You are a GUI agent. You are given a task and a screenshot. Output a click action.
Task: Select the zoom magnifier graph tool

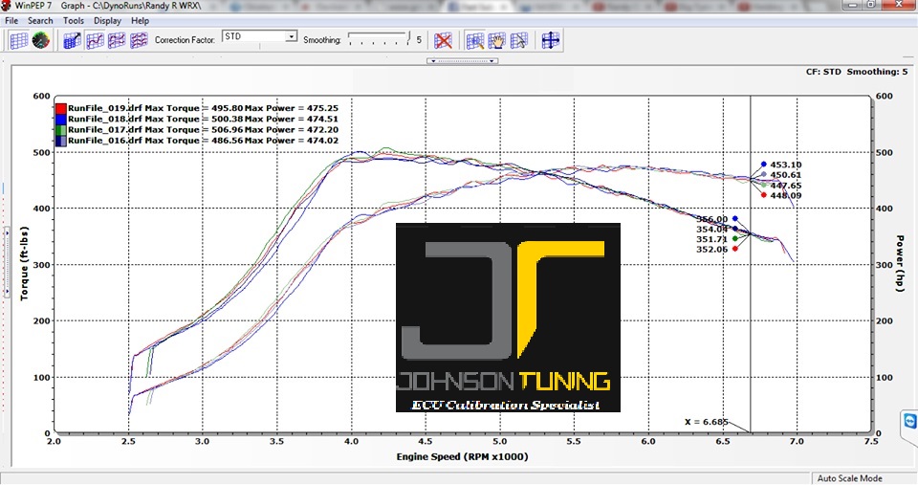pyautogui.click(x=475, y=40)
